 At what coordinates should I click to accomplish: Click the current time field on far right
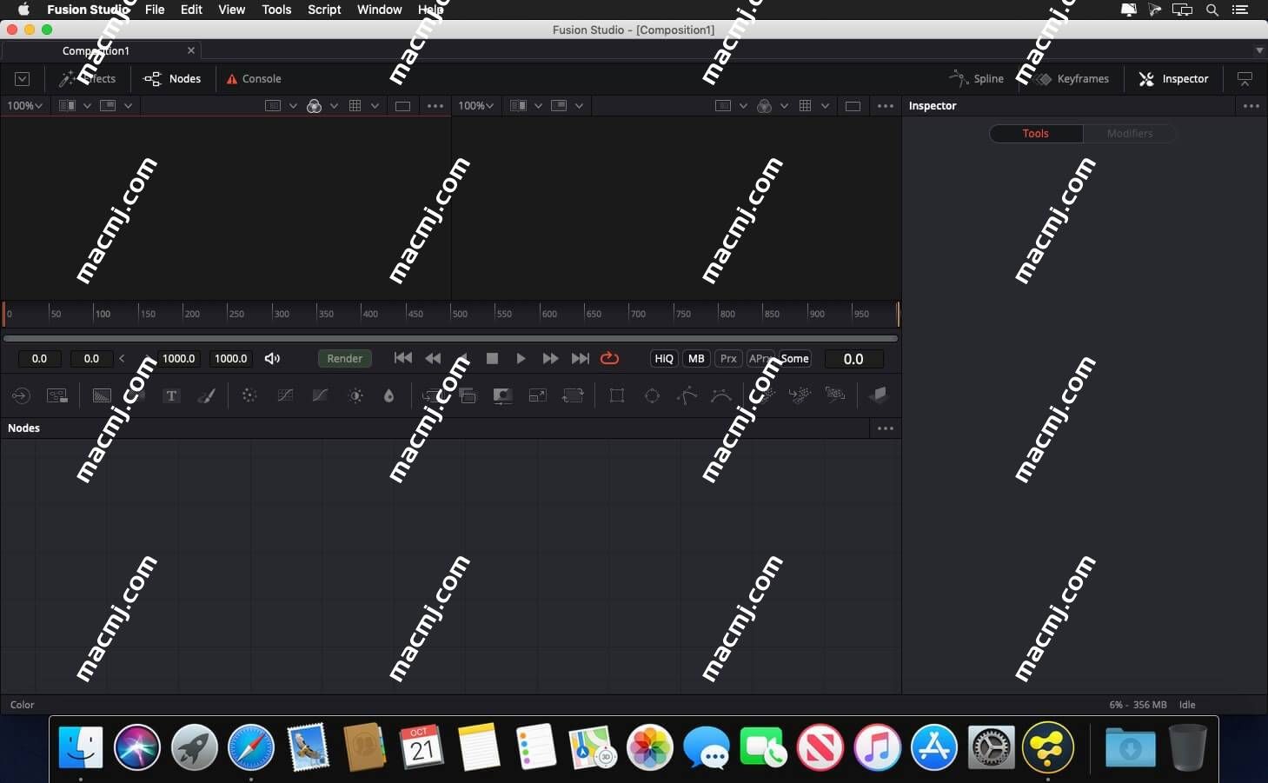pyautogui.click(x=853, y=359)
